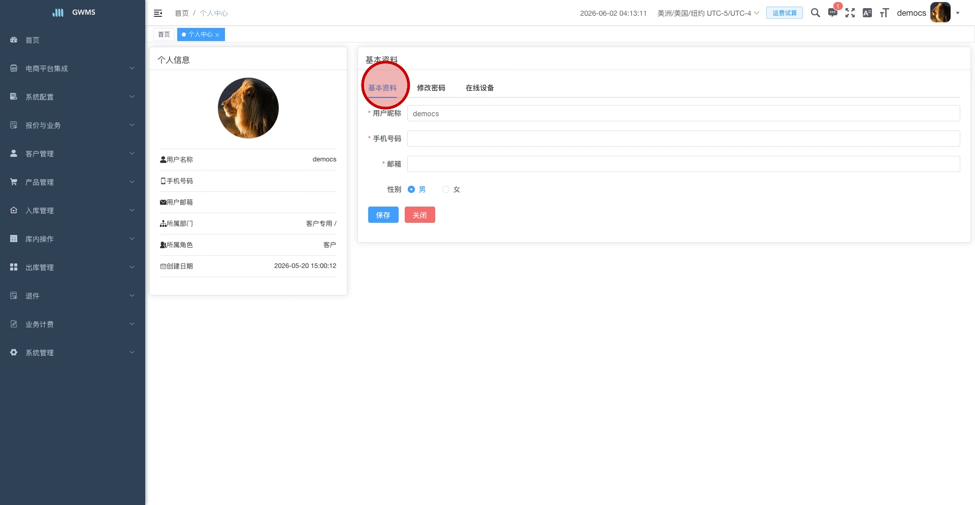Open the user account dropdown arrow
Image resolution: width=975 pixels, height=505 pixels.
958,13
